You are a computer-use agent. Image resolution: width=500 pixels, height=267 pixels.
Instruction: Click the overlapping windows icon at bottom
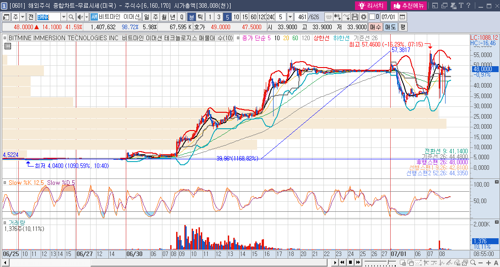click(x=410, y=262)
